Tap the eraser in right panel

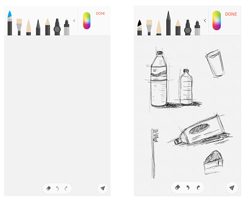point(177,187)
